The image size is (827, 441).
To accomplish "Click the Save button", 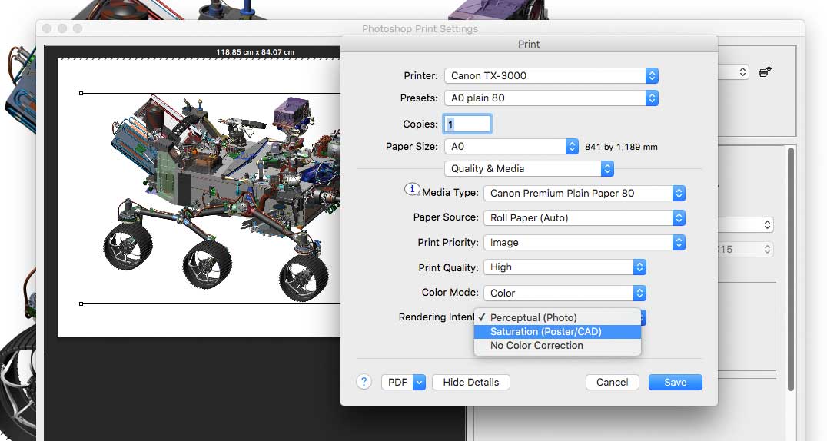I will [x=675, y=383].
